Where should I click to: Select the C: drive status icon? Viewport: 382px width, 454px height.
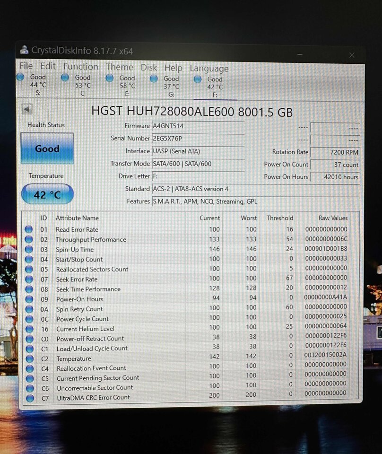pos(65,77)
